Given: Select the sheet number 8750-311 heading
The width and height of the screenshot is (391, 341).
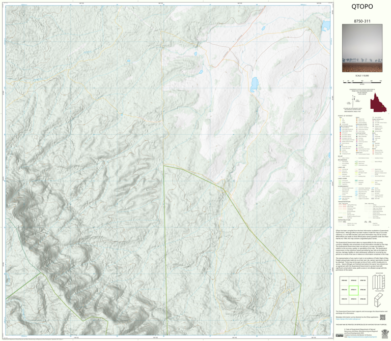Looking at the screenshot, I should 362,21.
